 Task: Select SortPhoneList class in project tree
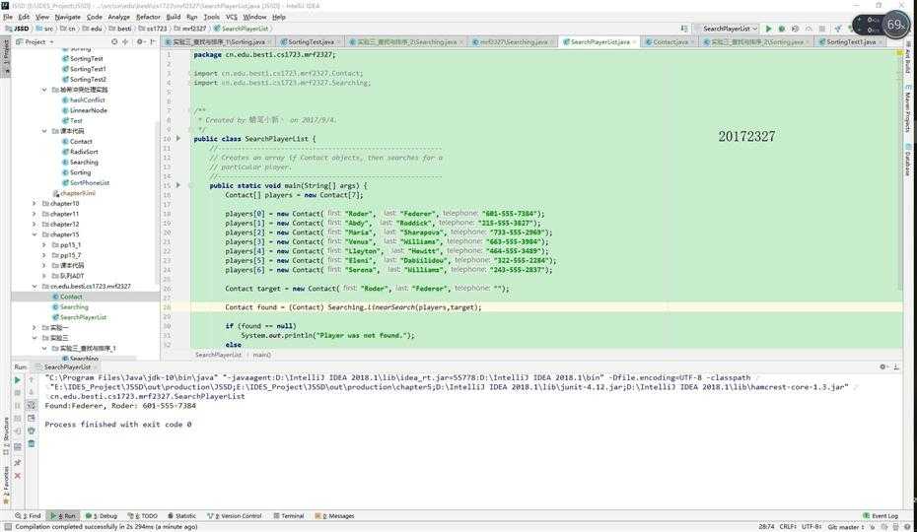90,182
